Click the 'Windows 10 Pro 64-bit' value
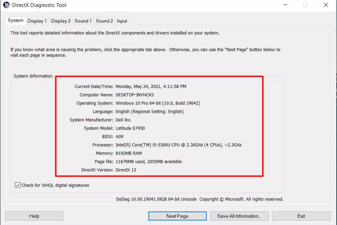 158,103
